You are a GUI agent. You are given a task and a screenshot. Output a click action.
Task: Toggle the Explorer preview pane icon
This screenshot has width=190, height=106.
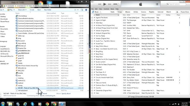pyautogui.click(x=82, y=10)
